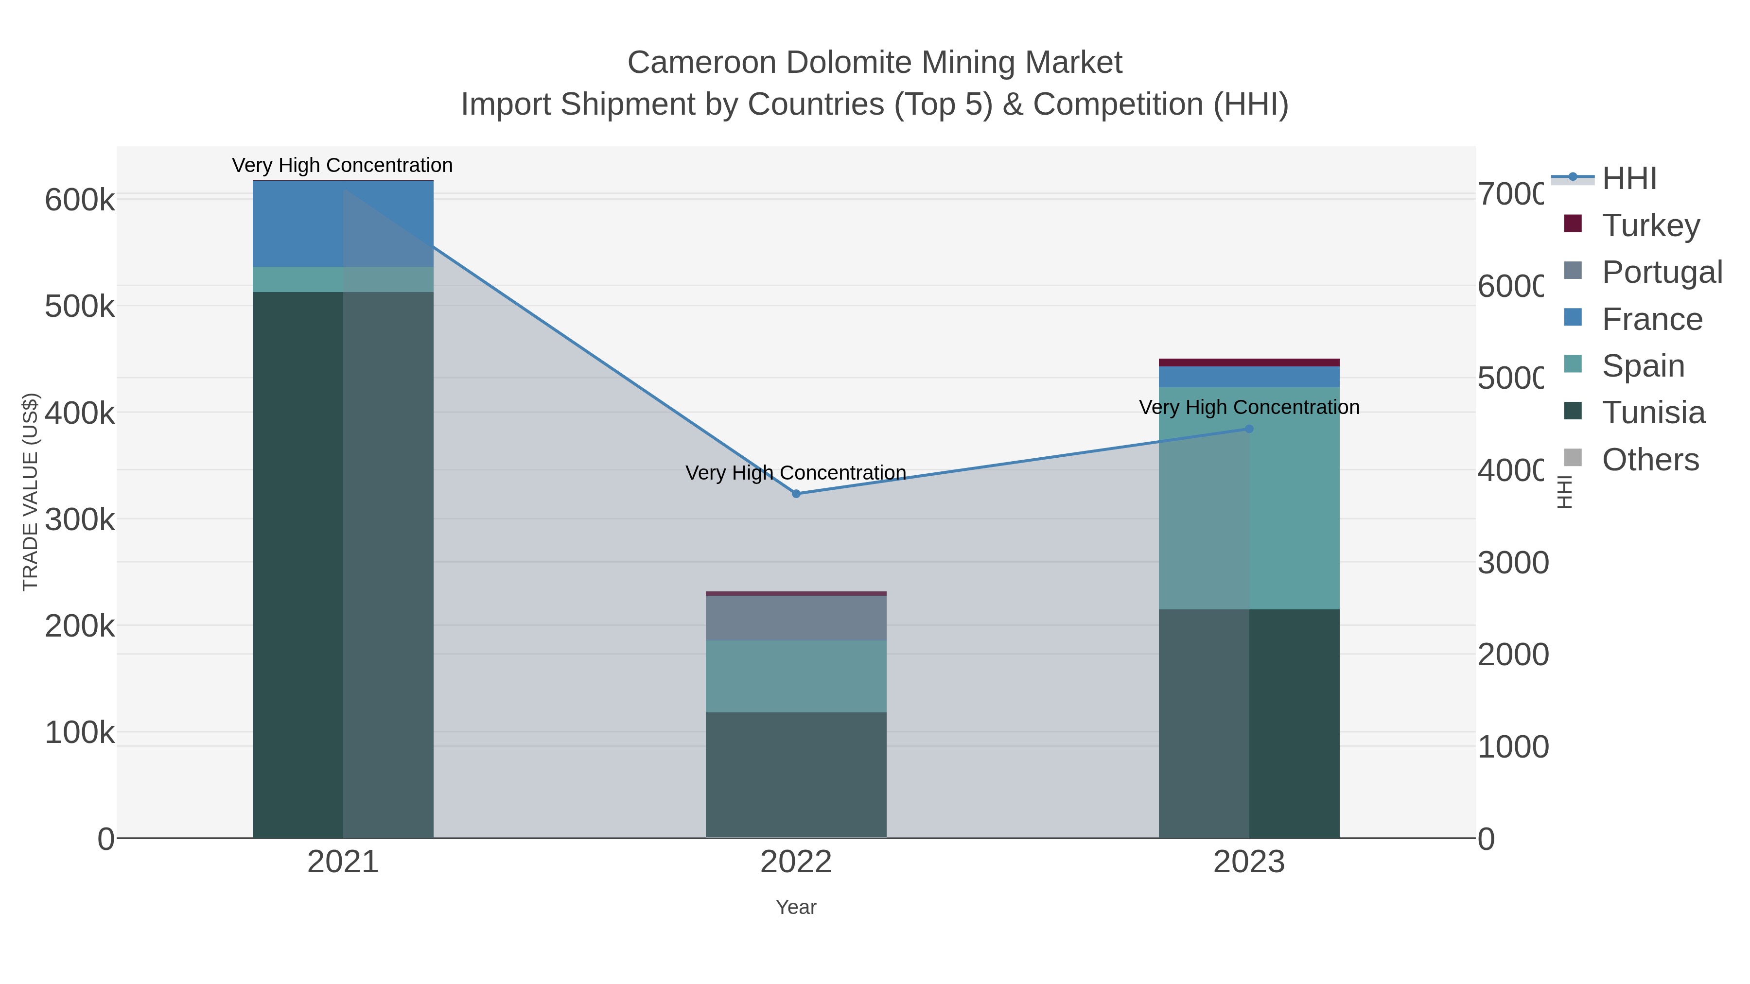
Task: Select the Turkey segment of the 2022 bar
Action: (796, 593)
